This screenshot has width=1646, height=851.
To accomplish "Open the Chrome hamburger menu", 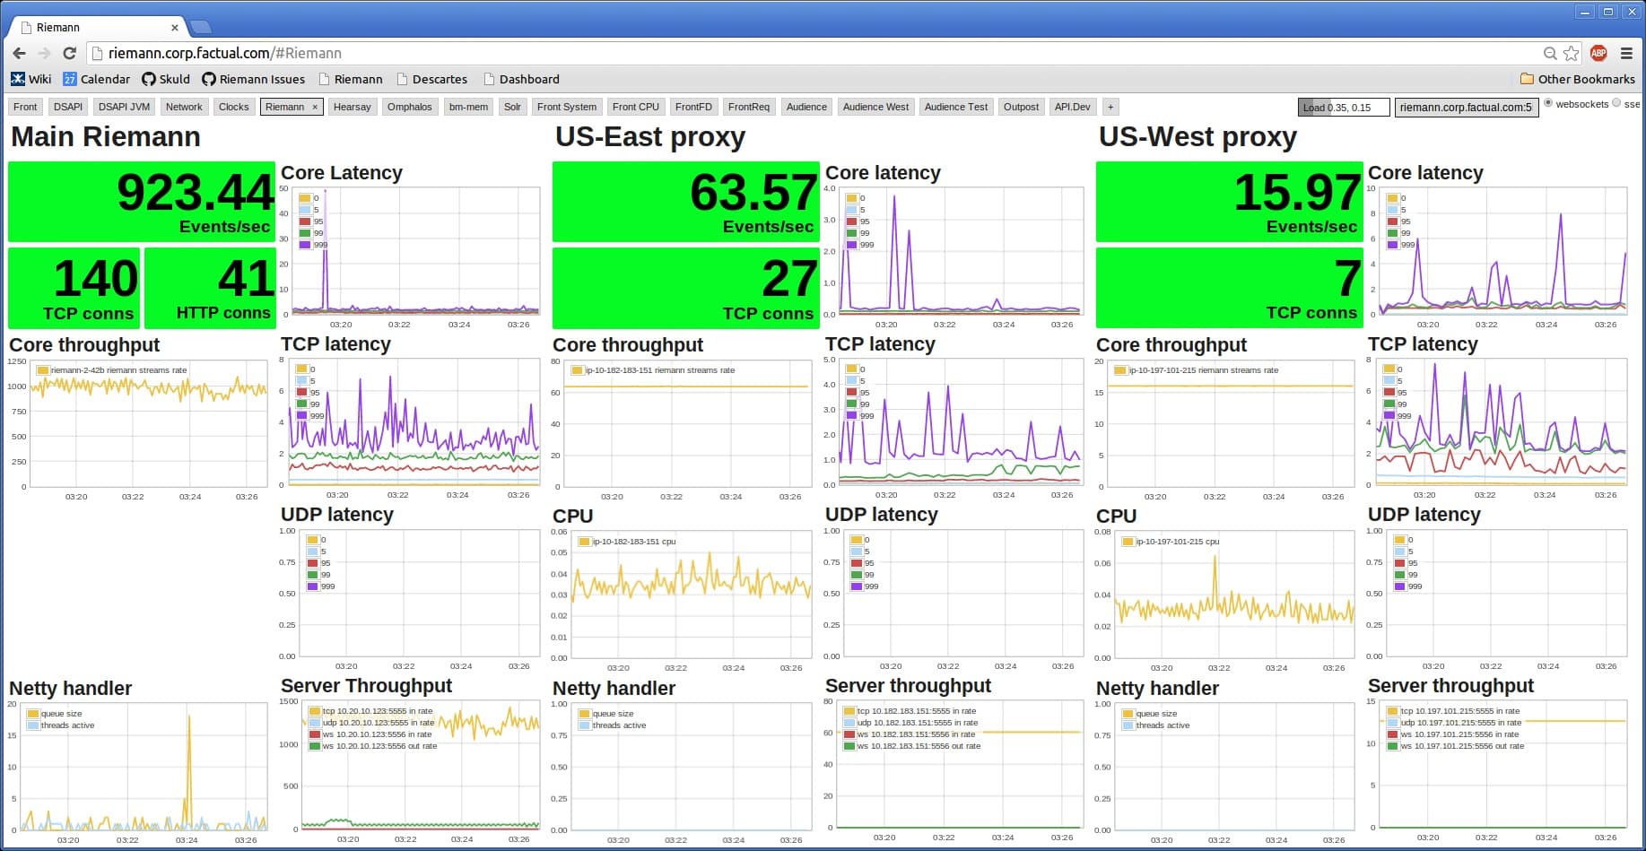I will tap(1626, 54).
